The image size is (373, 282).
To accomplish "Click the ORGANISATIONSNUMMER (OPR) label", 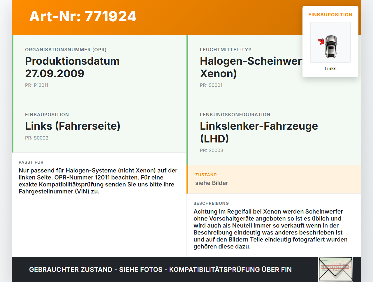I will tap(66, 50).
